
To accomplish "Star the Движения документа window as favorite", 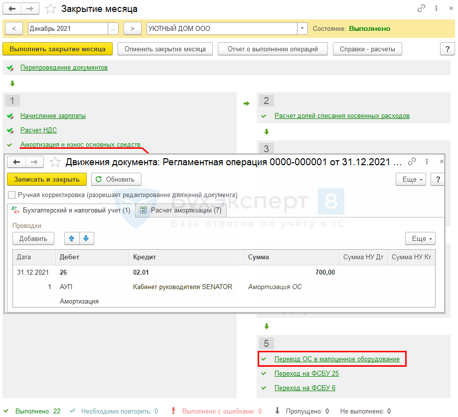I will coord(55,162).
